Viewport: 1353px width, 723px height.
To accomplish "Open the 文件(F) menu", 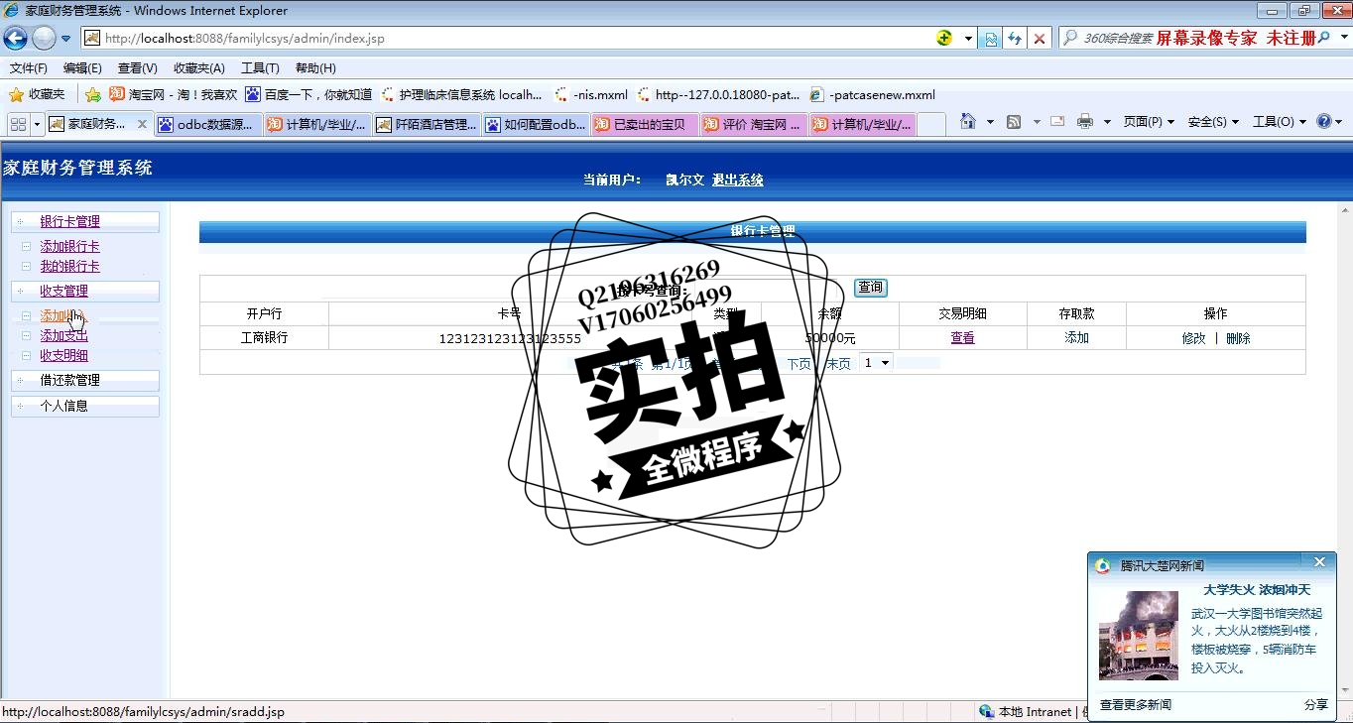I will point(29,68).
